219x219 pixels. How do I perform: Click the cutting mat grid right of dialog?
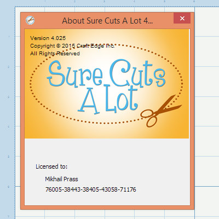tap(207, 109)
